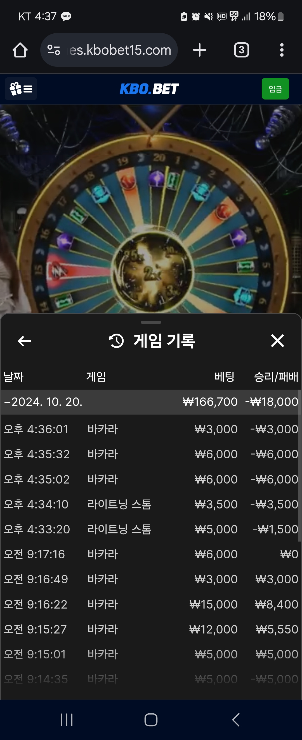The height and width of the screenshot is (740, 302).
Task: Open site settings icon in address bar
Action: (54, 50)
